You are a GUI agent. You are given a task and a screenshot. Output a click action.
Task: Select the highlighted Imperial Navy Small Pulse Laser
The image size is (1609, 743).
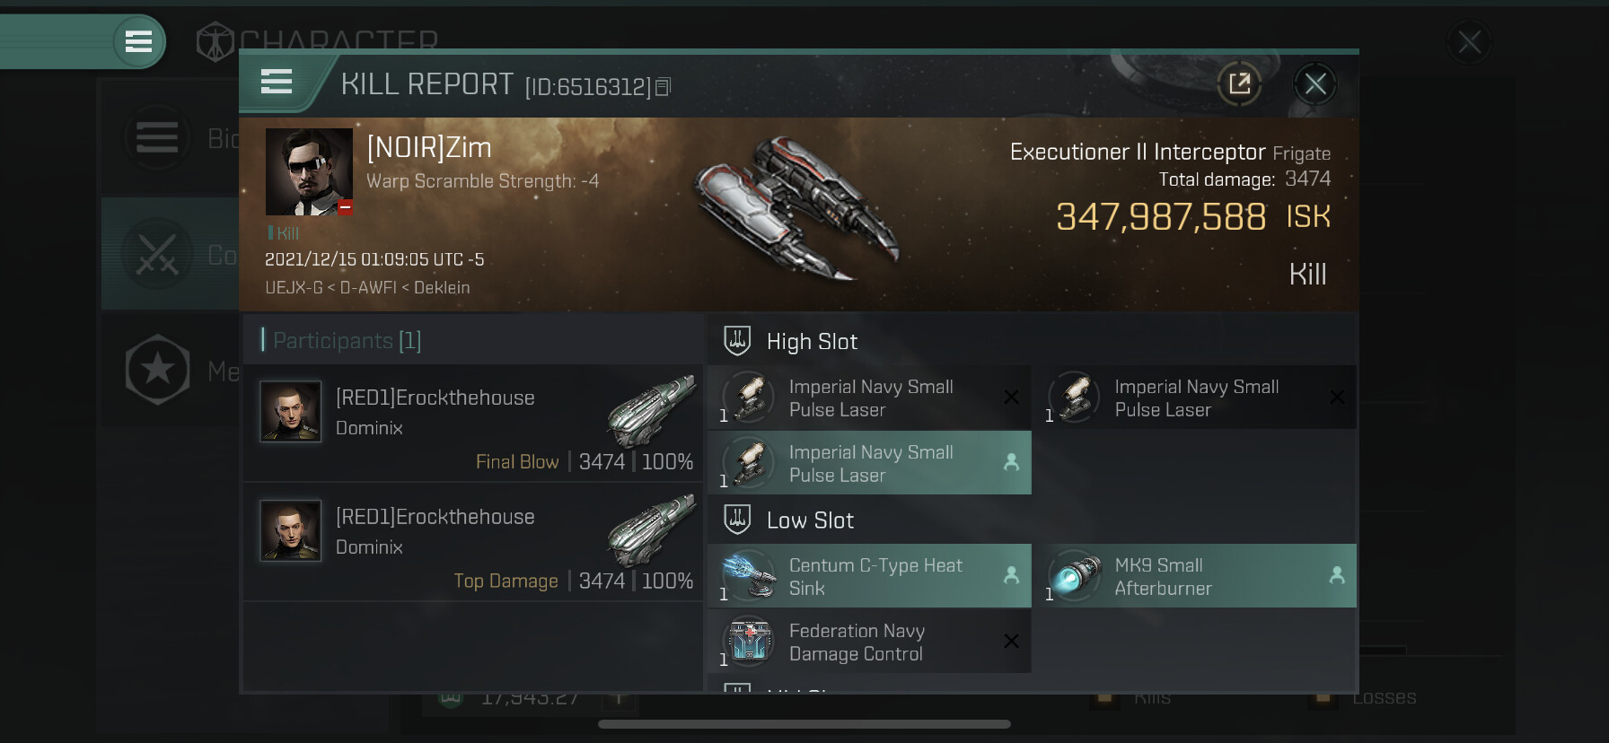pos(869,463)
